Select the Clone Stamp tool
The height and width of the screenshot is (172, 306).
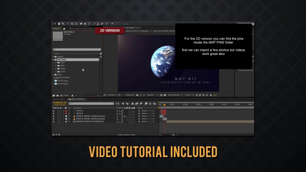click(98, 24)
